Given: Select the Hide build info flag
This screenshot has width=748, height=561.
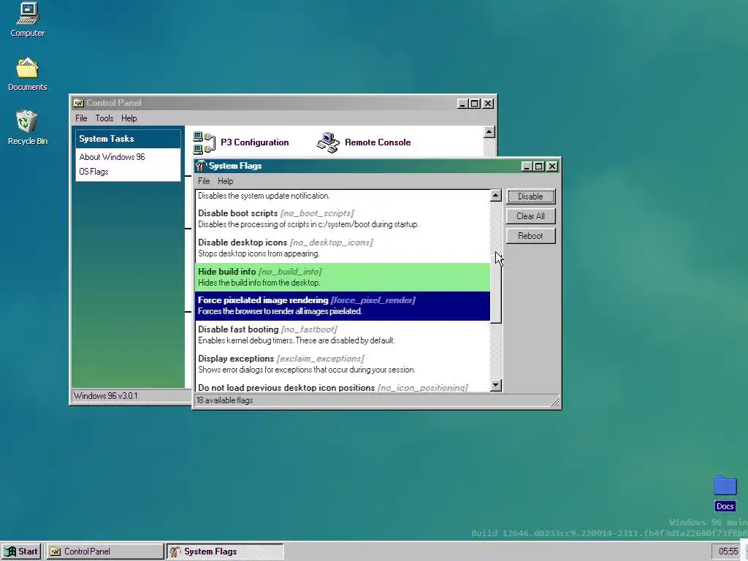Looking at the screenshot, I should [x=343, y=277].
